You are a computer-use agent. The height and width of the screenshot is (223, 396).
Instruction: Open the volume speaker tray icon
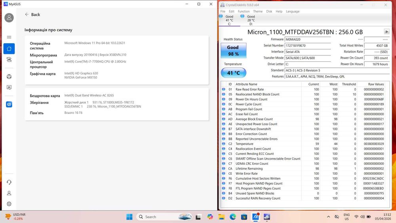(362, 217)
